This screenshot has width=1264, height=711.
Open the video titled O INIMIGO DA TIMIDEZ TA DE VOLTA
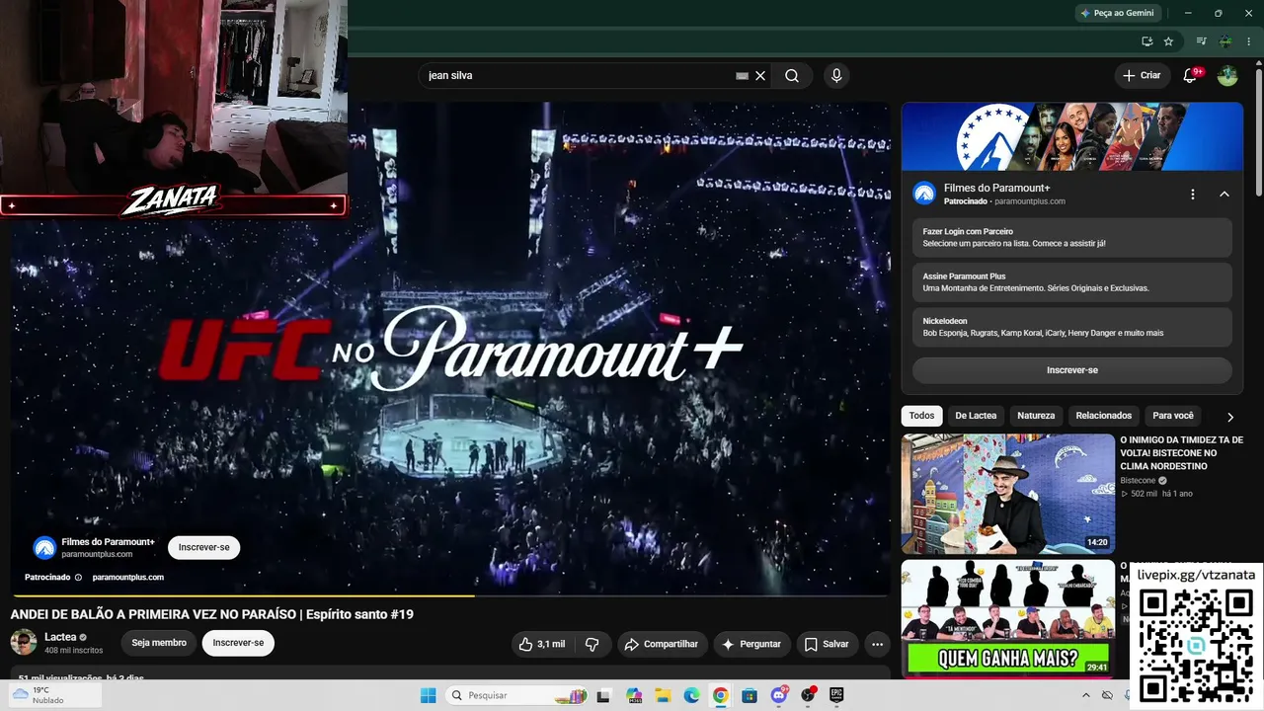pyautogui.click(x=1181, y=453)
